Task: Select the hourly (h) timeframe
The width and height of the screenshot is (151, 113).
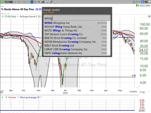Action: click(x=29, y=2)
